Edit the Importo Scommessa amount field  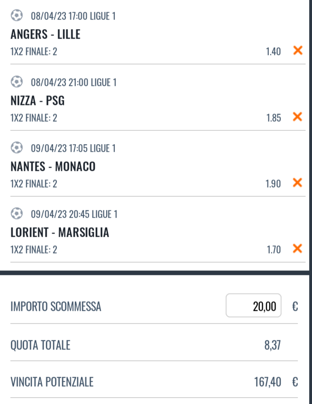[253, 305]
